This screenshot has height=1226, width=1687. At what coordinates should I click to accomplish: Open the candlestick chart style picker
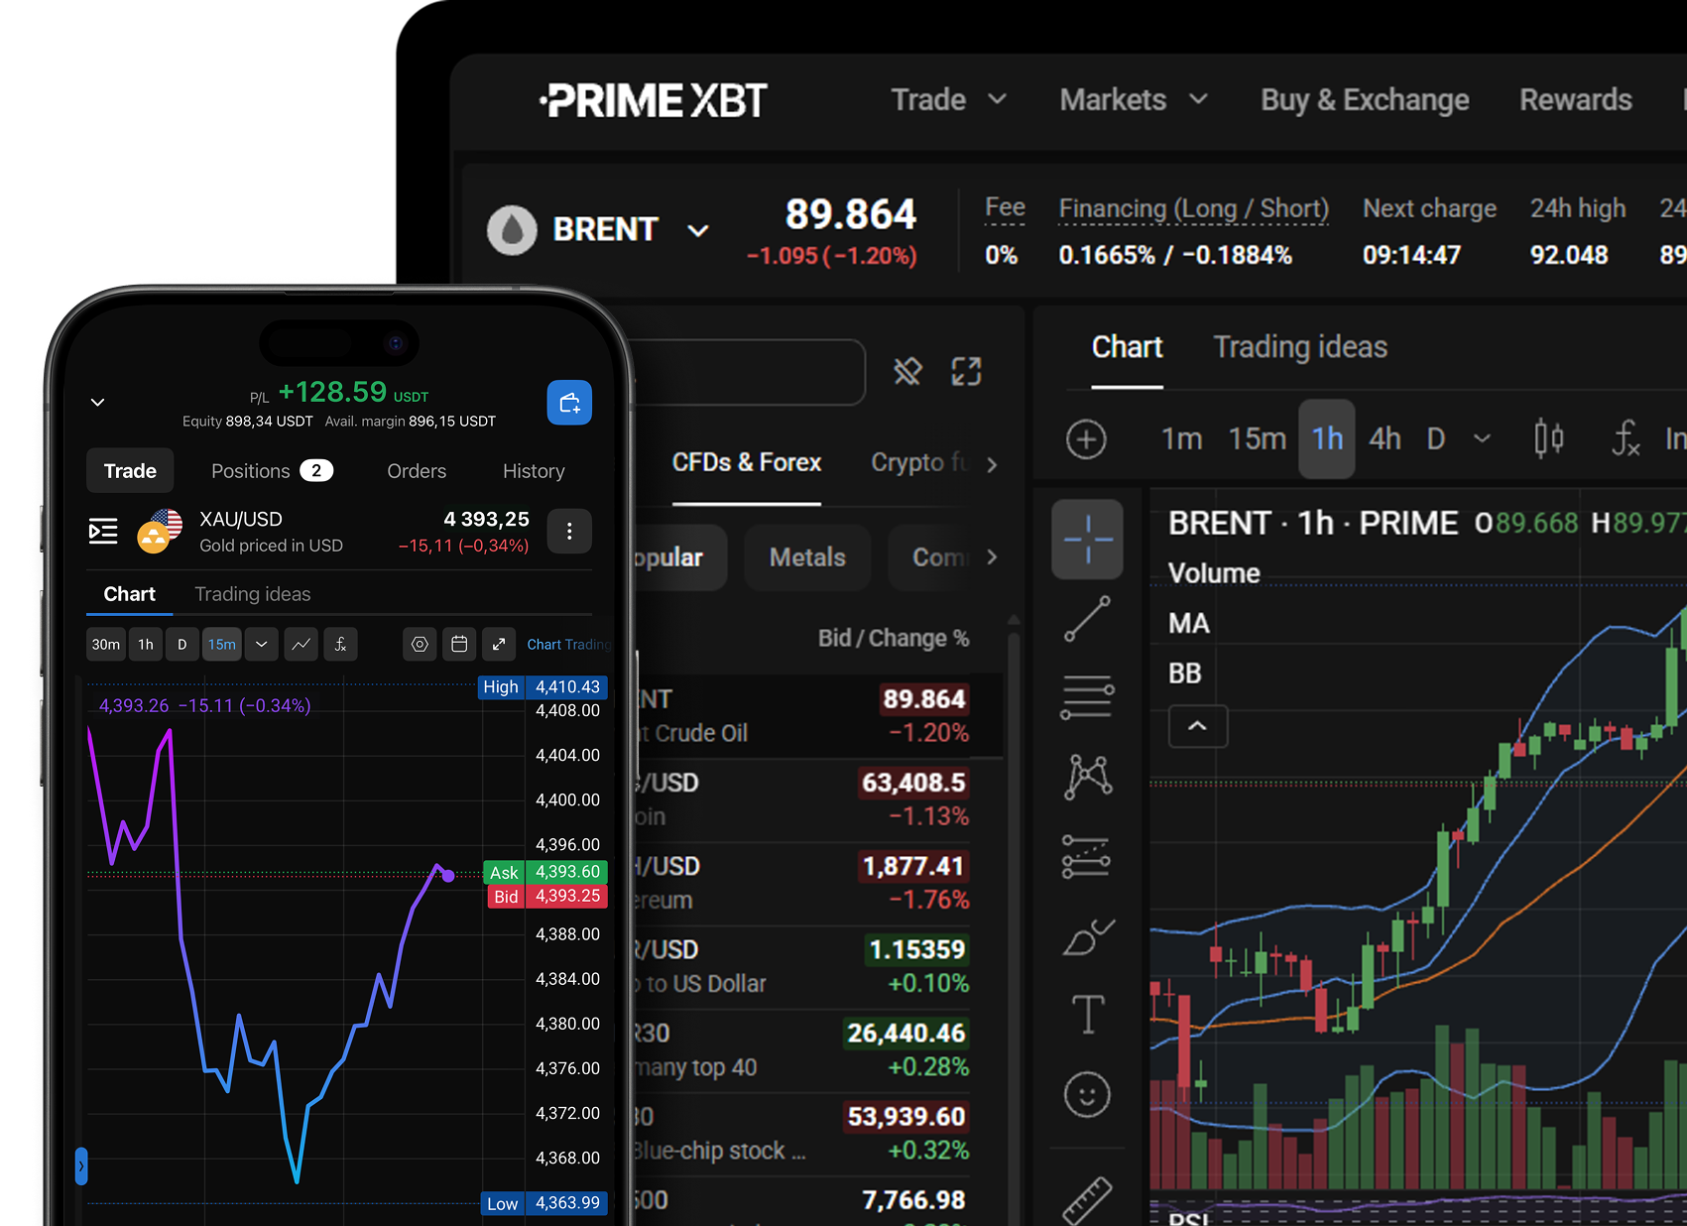(x=1548, y=438)
